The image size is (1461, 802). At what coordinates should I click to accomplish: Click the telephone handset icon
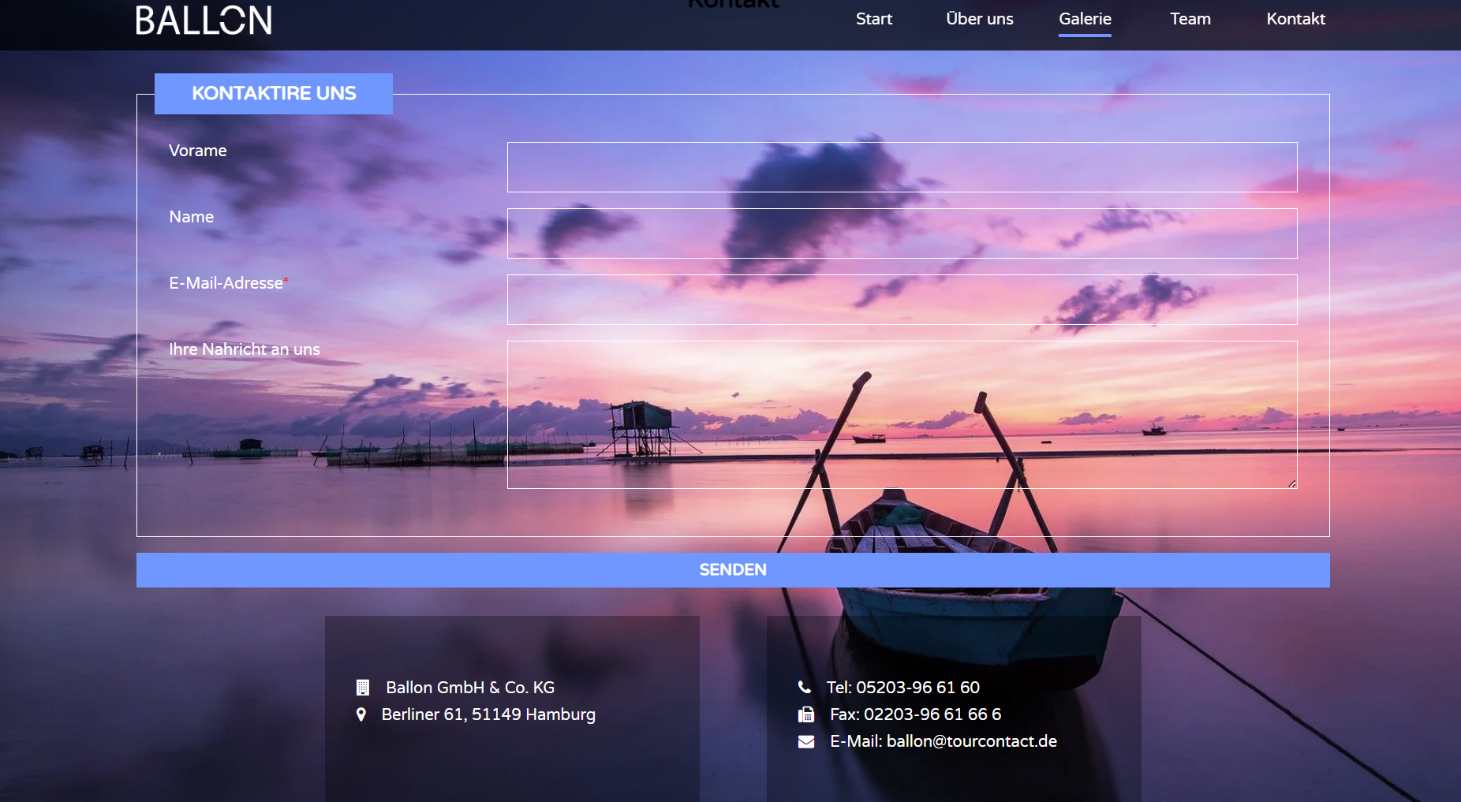(x=805, y=688)
